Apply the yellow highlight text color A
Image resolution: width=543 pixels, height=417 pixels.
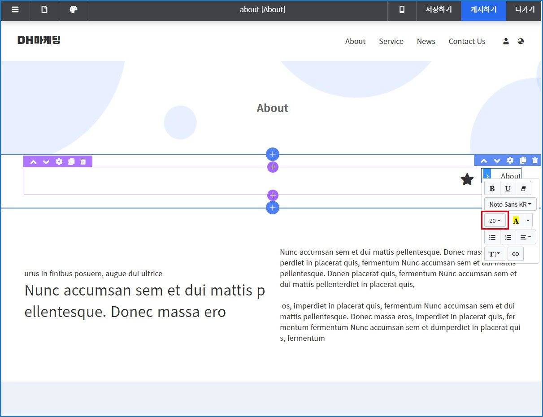[516, 221]
